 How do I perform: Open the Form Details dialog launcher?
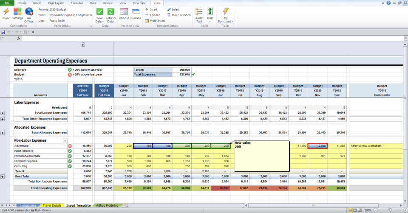[91, 26]
